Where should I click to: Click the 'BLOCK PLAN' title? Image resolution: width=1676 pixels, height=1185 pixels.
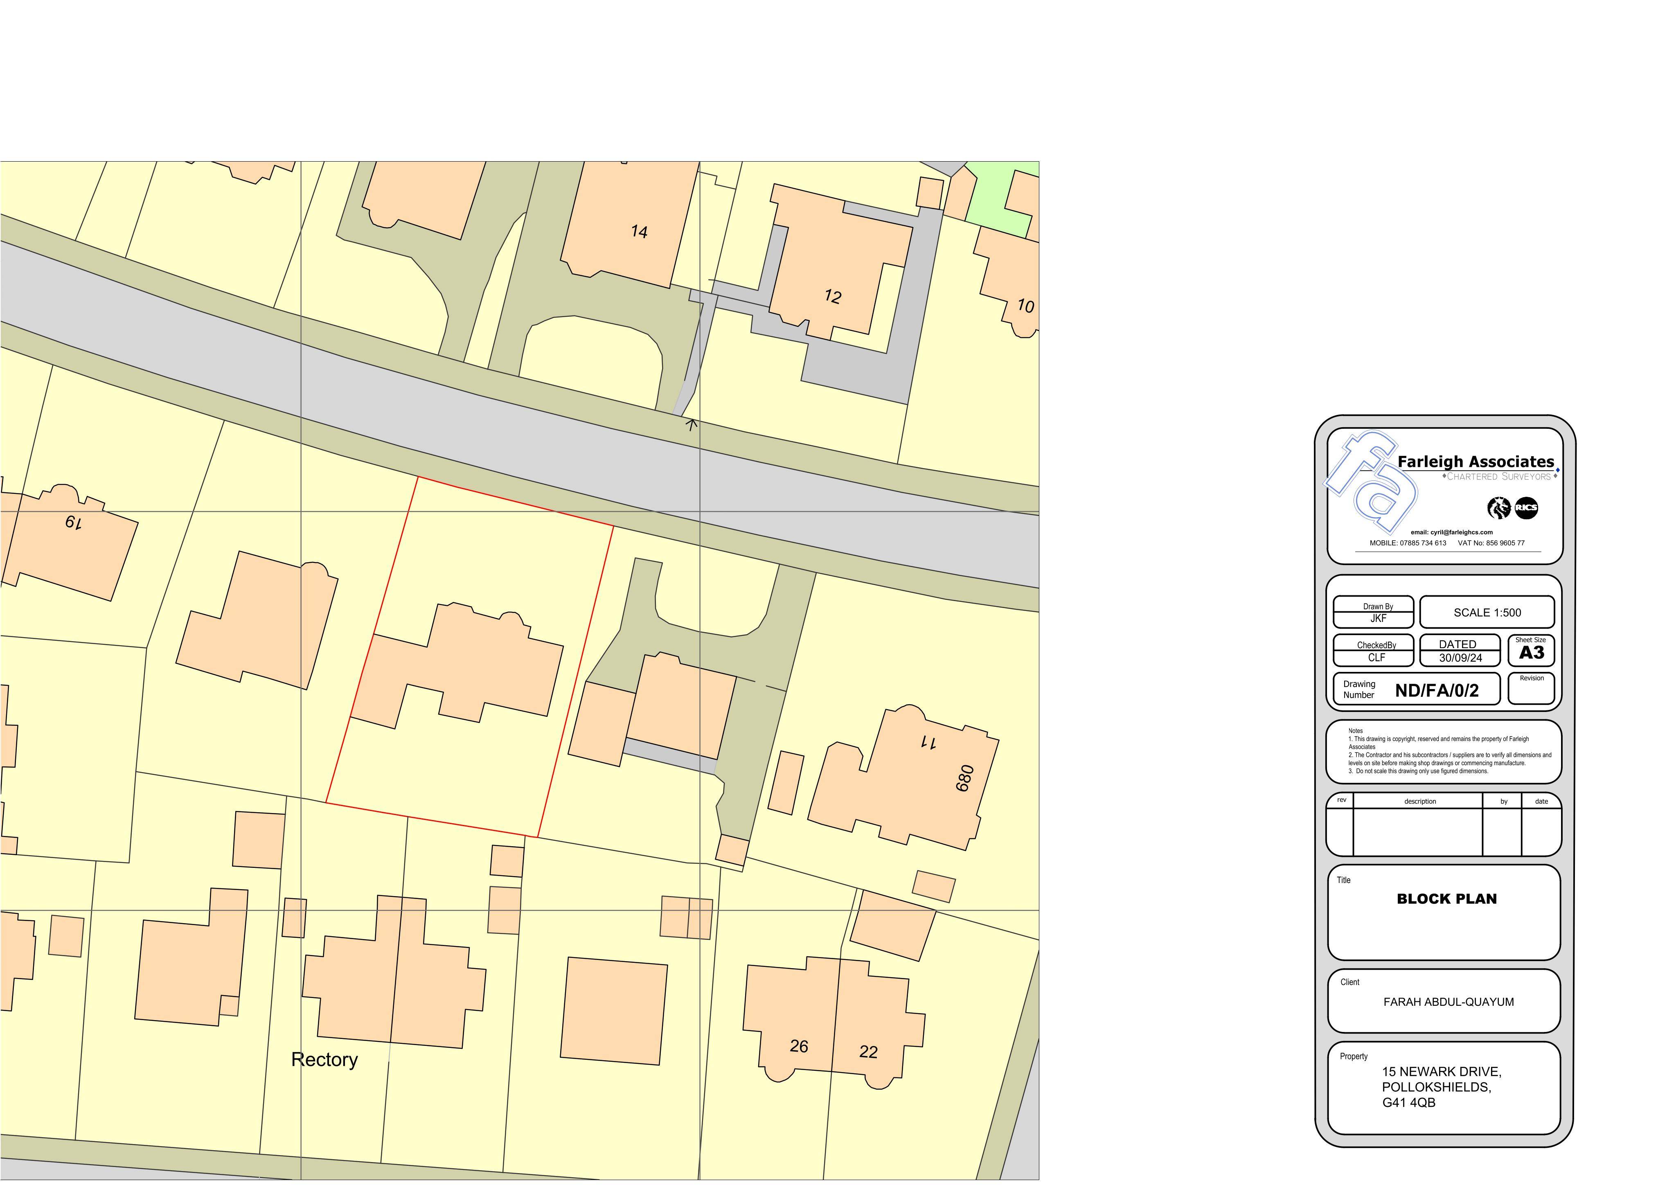(1446, 899)
